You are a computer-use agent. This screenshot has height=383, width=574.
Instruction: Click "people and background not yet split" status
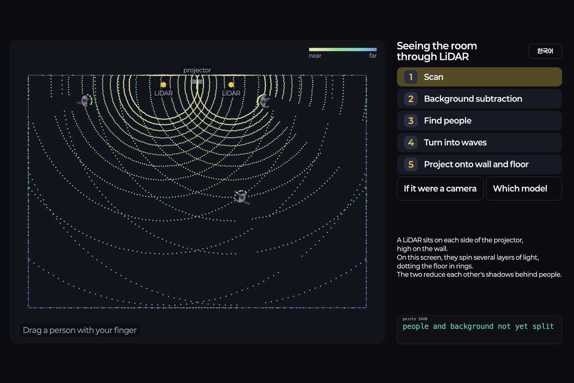click(478, 326)
